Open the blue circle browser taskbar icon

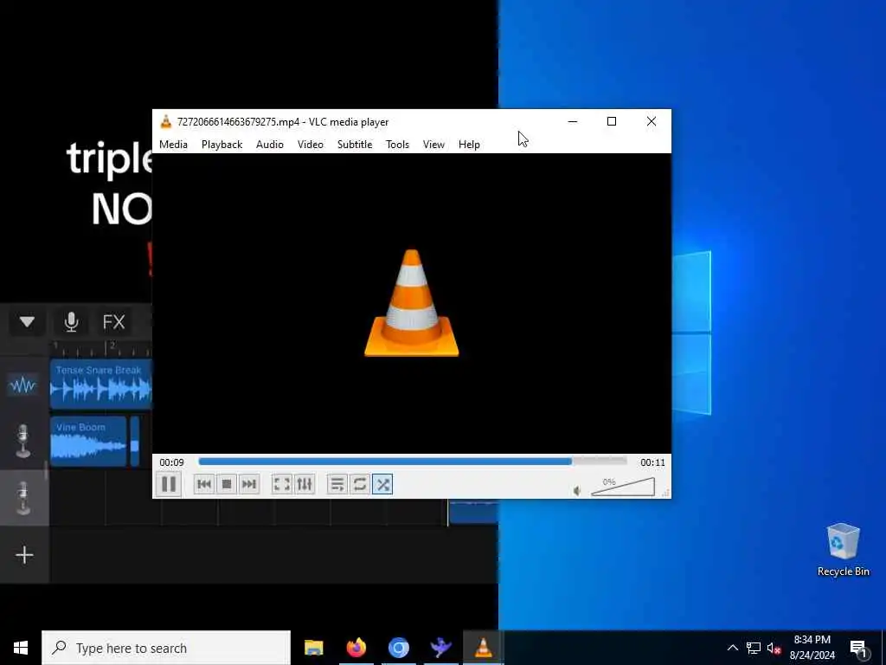click(398, 648)
